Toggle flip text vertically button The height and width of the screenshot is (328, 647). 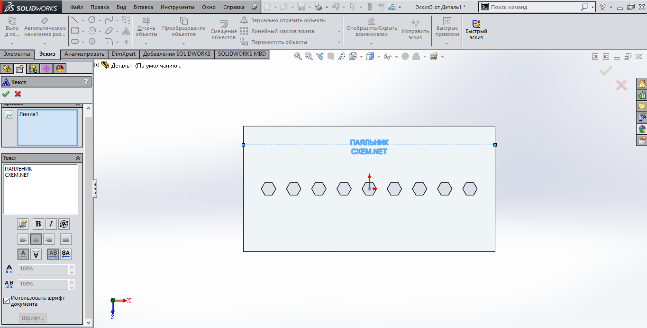coord(36,254)
